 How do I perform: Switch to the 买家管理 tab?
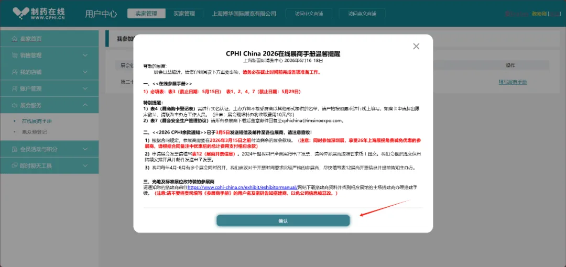[x=184, y=14]
